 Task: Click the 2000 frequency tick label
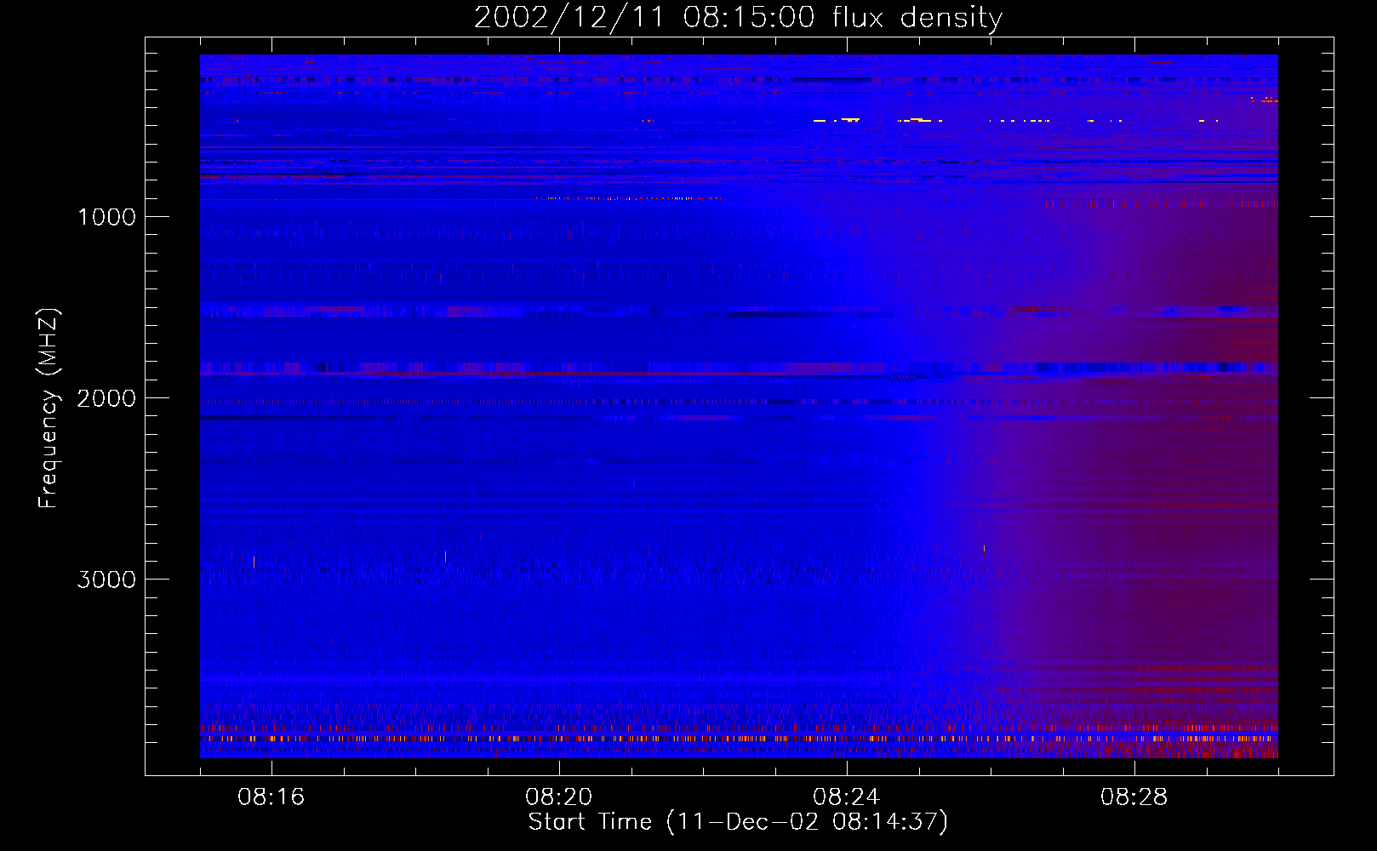coord(106,398)
